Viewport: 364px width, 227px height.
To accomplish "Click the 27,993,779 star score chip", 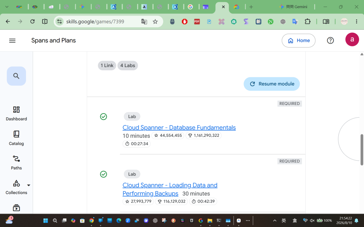I will (138, 201).
